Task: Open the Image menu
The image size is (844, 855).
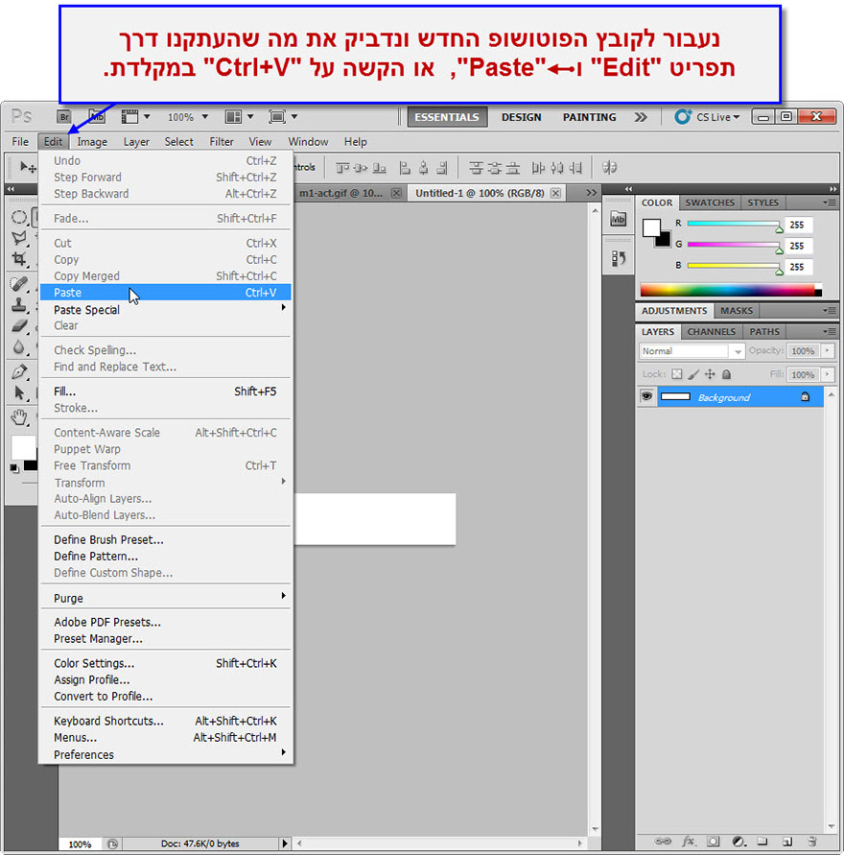Action: point(92,142)
